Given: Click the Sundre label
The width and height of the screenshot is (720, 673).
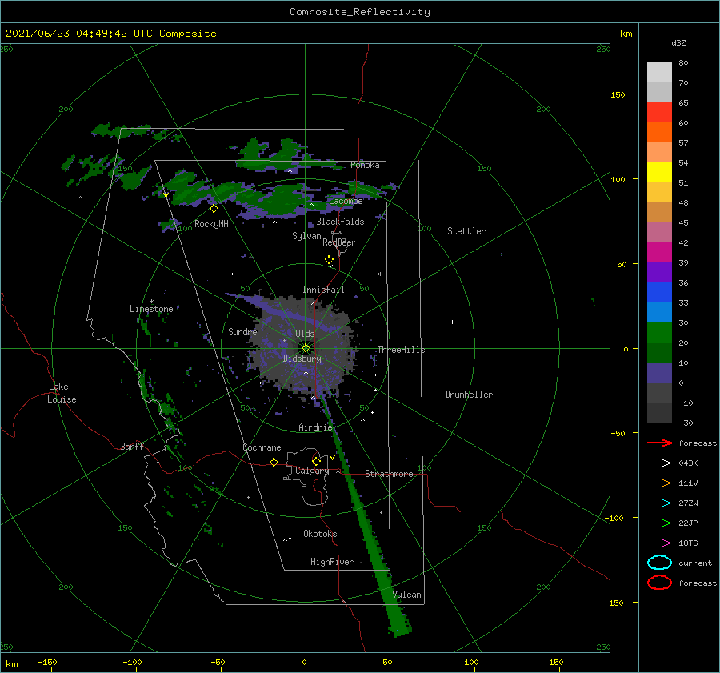Looking at the screenshot, I should pos(242,331).
